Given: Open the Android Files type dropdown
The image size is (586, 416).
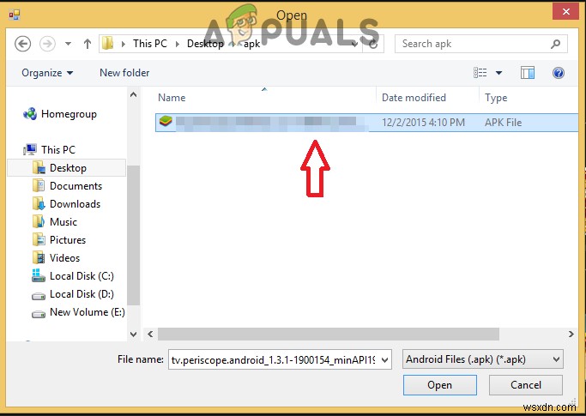Looking at the screenshot, I should [482, 359].
